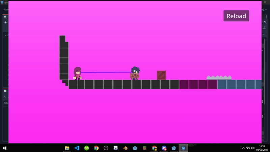The height and width of the screenshot is (152, 270).
Task: Open OBS Studio from the taskbar
Action: (x=106, y=148)
